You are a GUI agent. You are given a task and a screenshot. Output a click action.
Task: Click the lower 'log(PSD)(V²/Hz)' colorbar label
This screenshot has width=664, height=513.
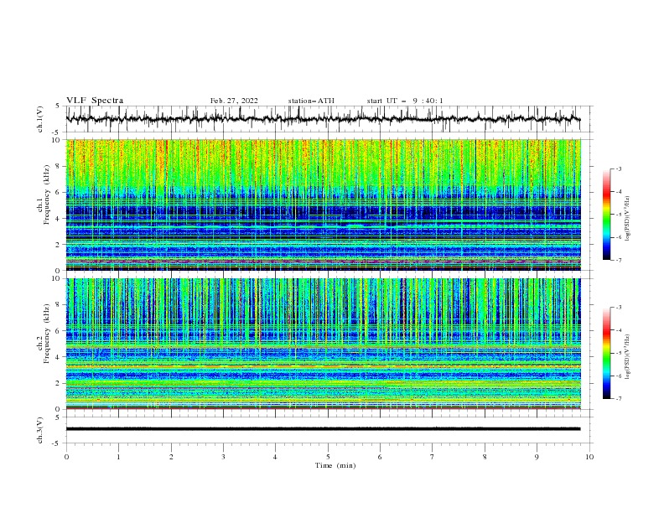(x=628, y=357)
